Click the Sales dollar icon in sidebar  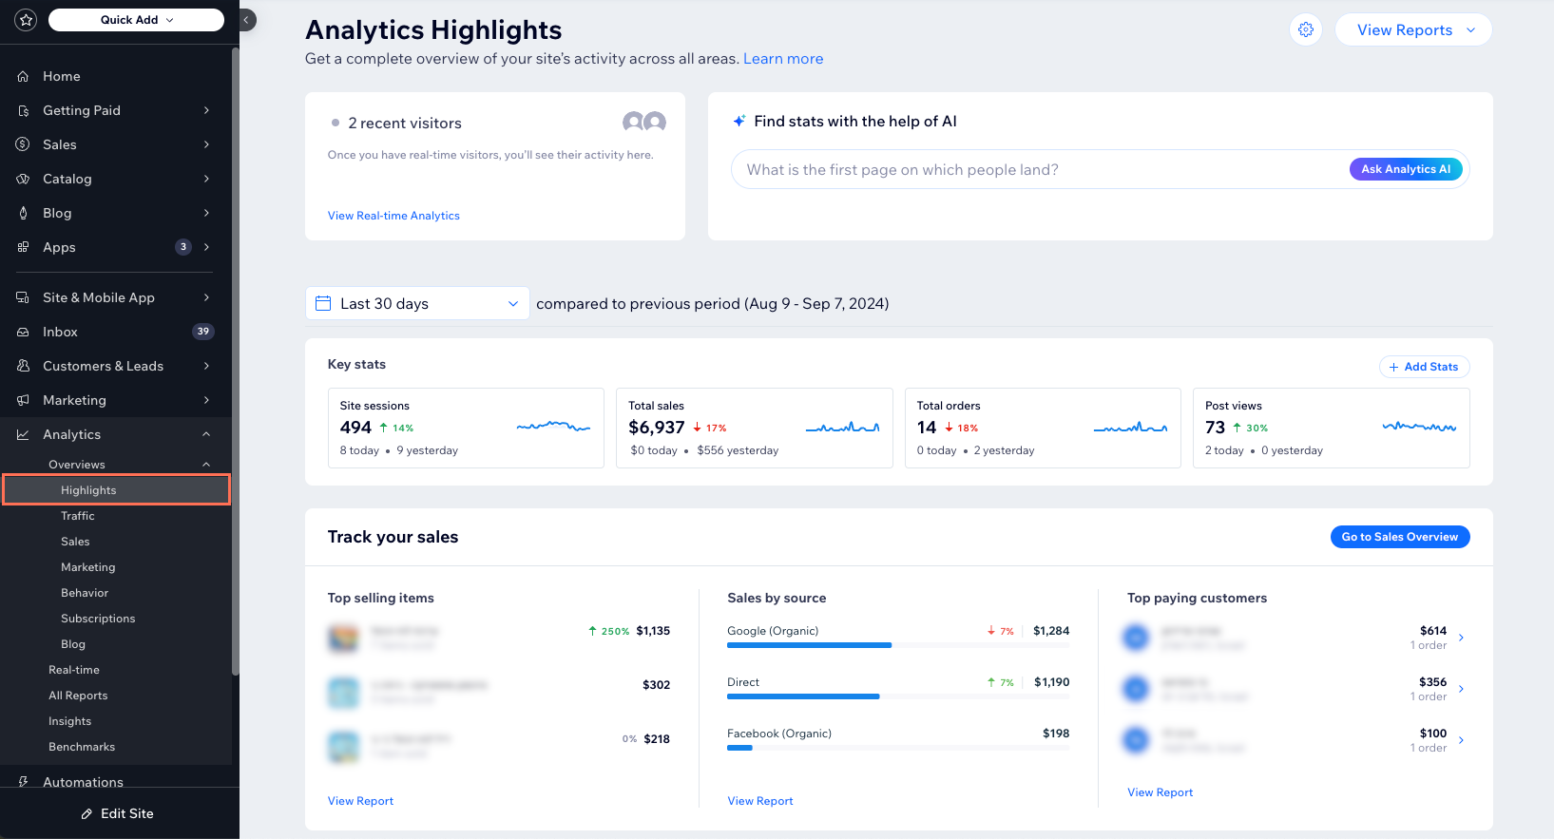[x=23, y=144]
